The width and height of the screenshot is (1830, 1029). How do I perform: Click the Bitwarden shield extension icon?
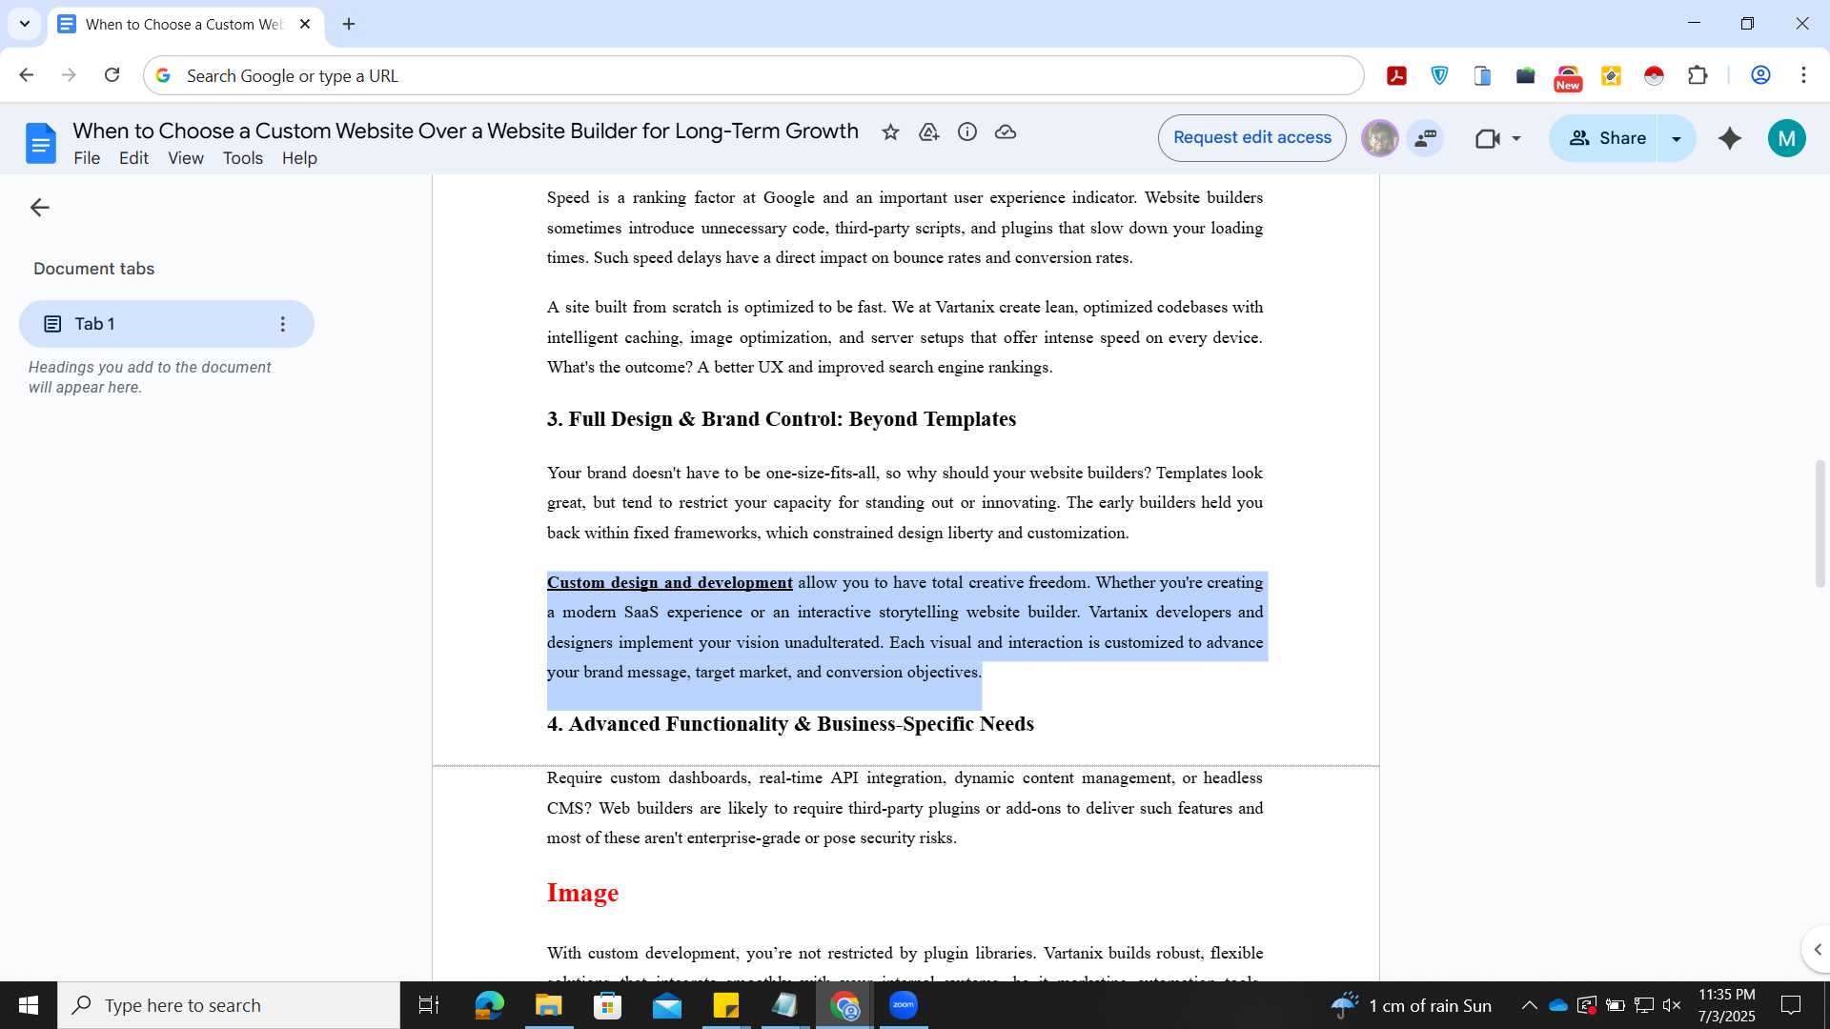[x=1439, y=76]
